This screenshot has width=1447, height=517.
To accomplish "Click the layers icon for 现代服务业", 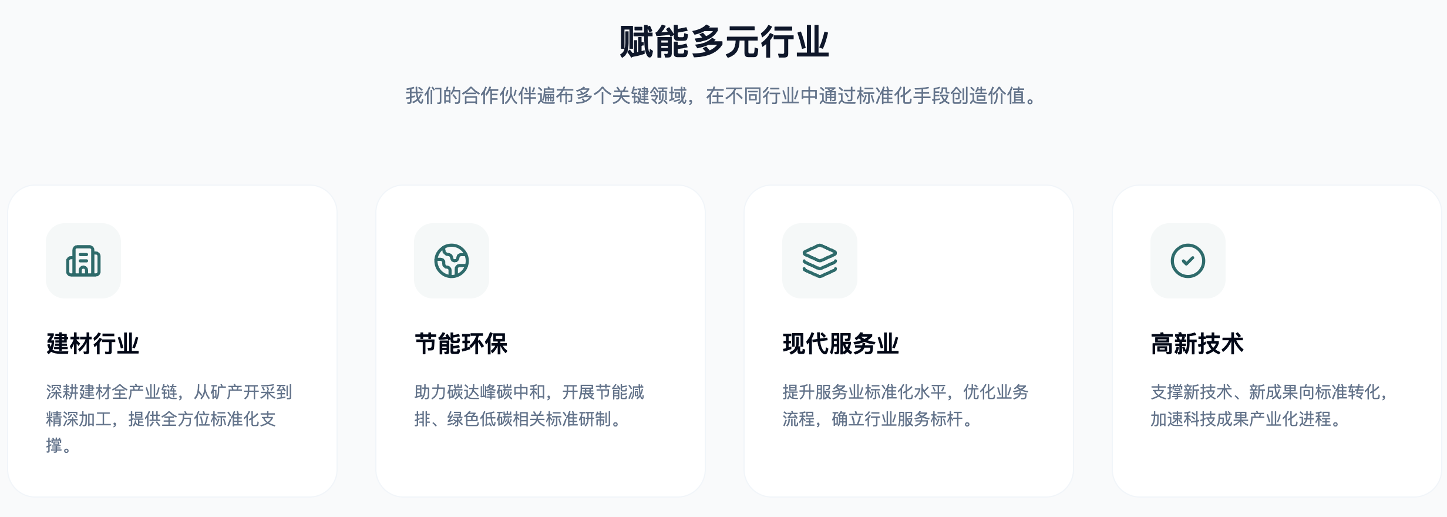I will 820,261.
